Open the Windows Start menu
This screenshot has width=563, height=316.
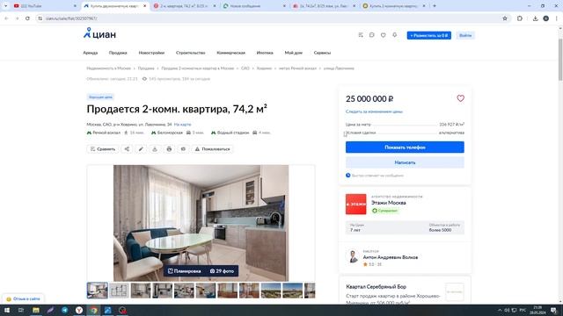(7, 310)
